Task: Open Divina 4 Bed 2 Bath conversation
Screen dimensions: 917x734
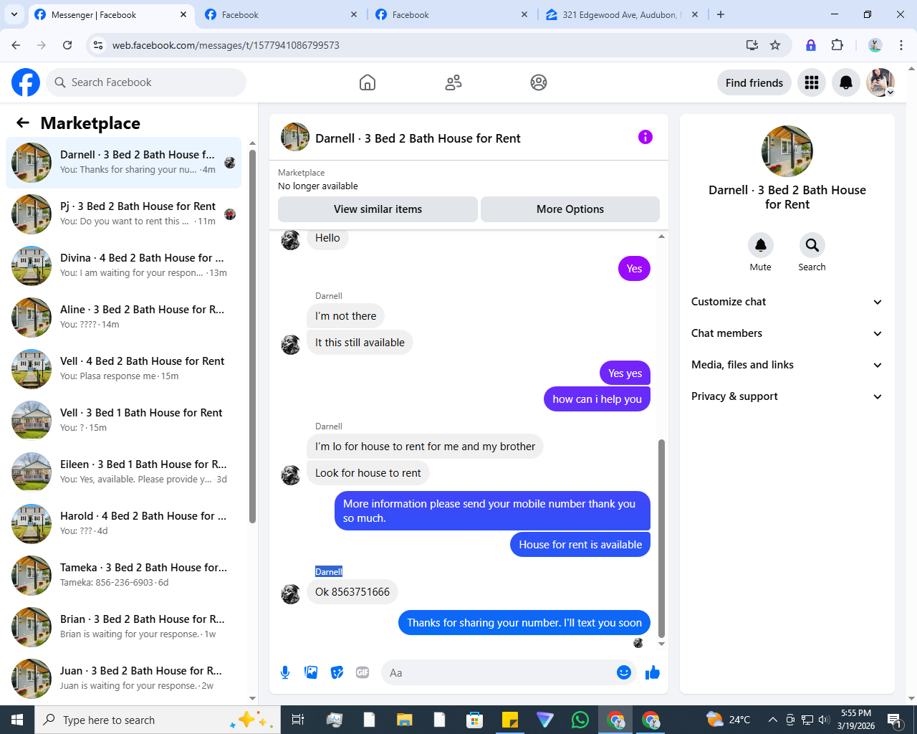Action: [123, 265]
